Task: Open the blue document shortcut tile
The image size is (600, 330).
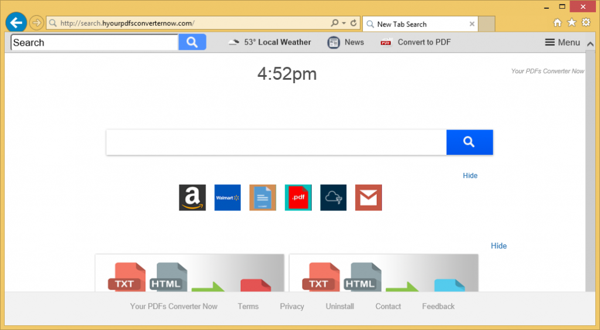Action: 262,198
